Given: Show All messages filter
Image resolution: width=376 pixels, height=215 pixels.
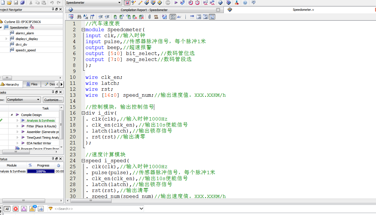Looking at the screenshot, I should (7, 209).
